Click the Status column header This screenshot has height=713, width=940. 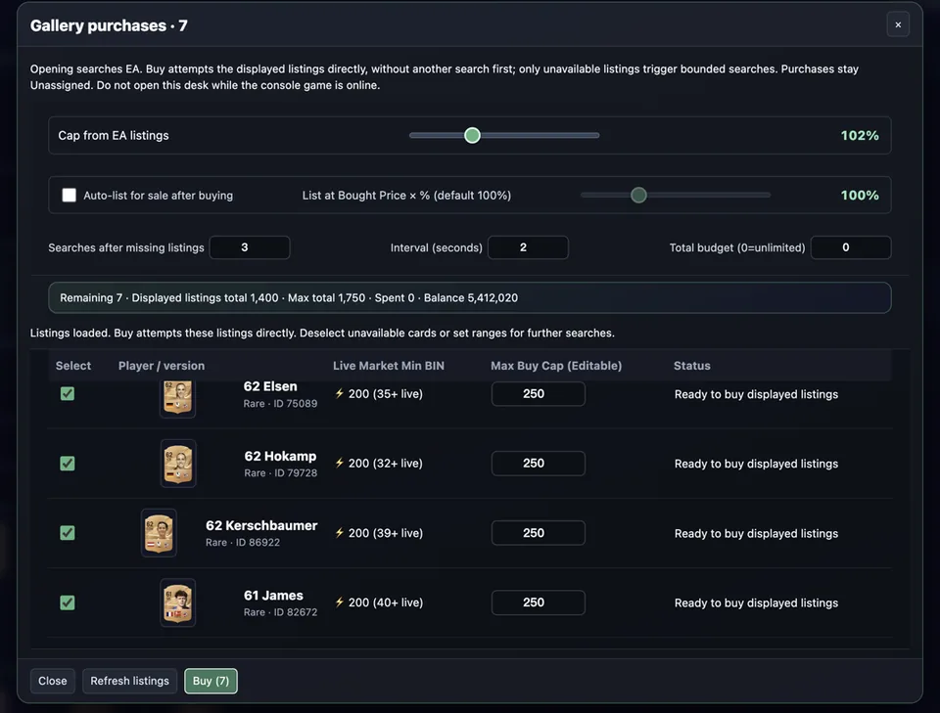point(692,366)
